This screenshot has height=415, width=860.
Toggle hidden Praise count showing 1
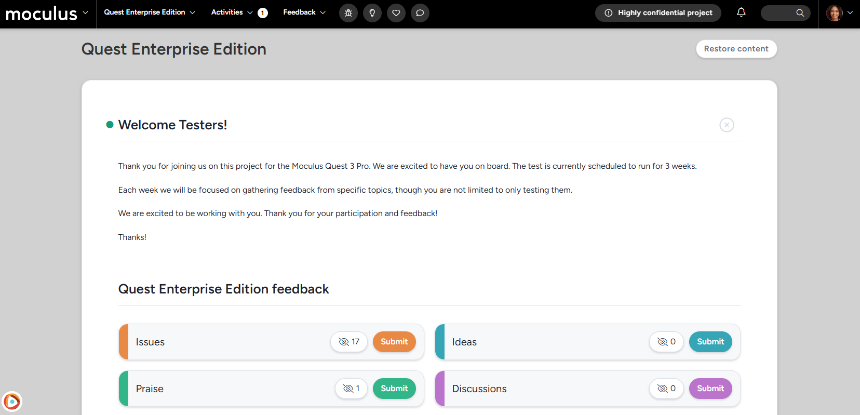(x=351, y=389)
